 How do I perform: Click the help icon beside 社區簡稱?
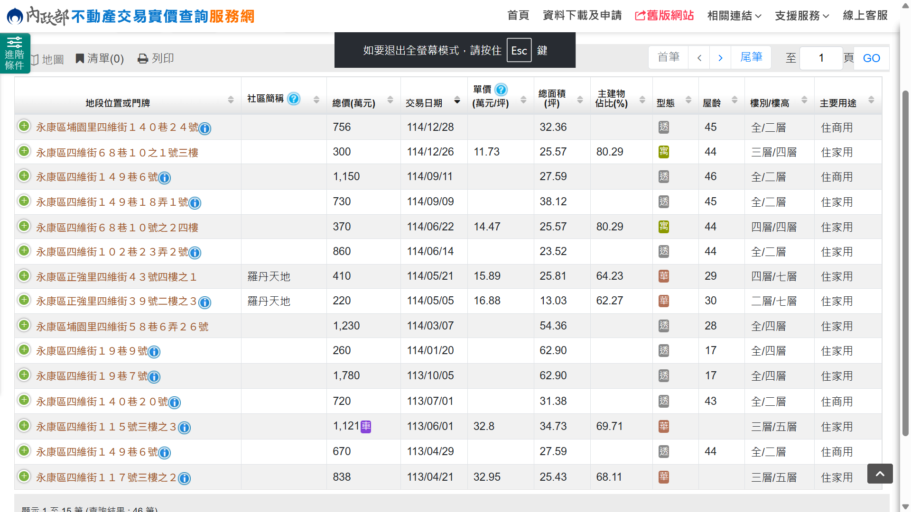[294, 99]
